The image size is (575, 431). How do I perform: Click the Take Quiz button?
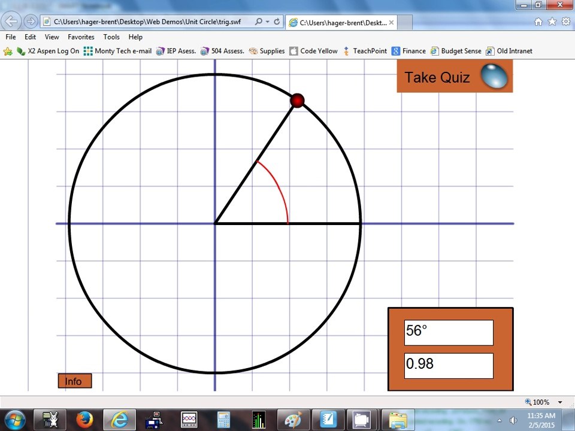455,76
